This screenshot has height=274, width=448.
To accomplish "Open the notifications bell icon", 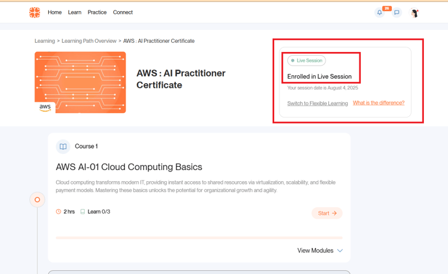I will click(380, 12).
